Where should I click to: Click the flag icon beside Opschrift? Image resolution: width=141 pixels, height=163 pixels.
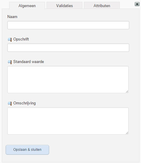pyautogui.click(x=10, y=40)
